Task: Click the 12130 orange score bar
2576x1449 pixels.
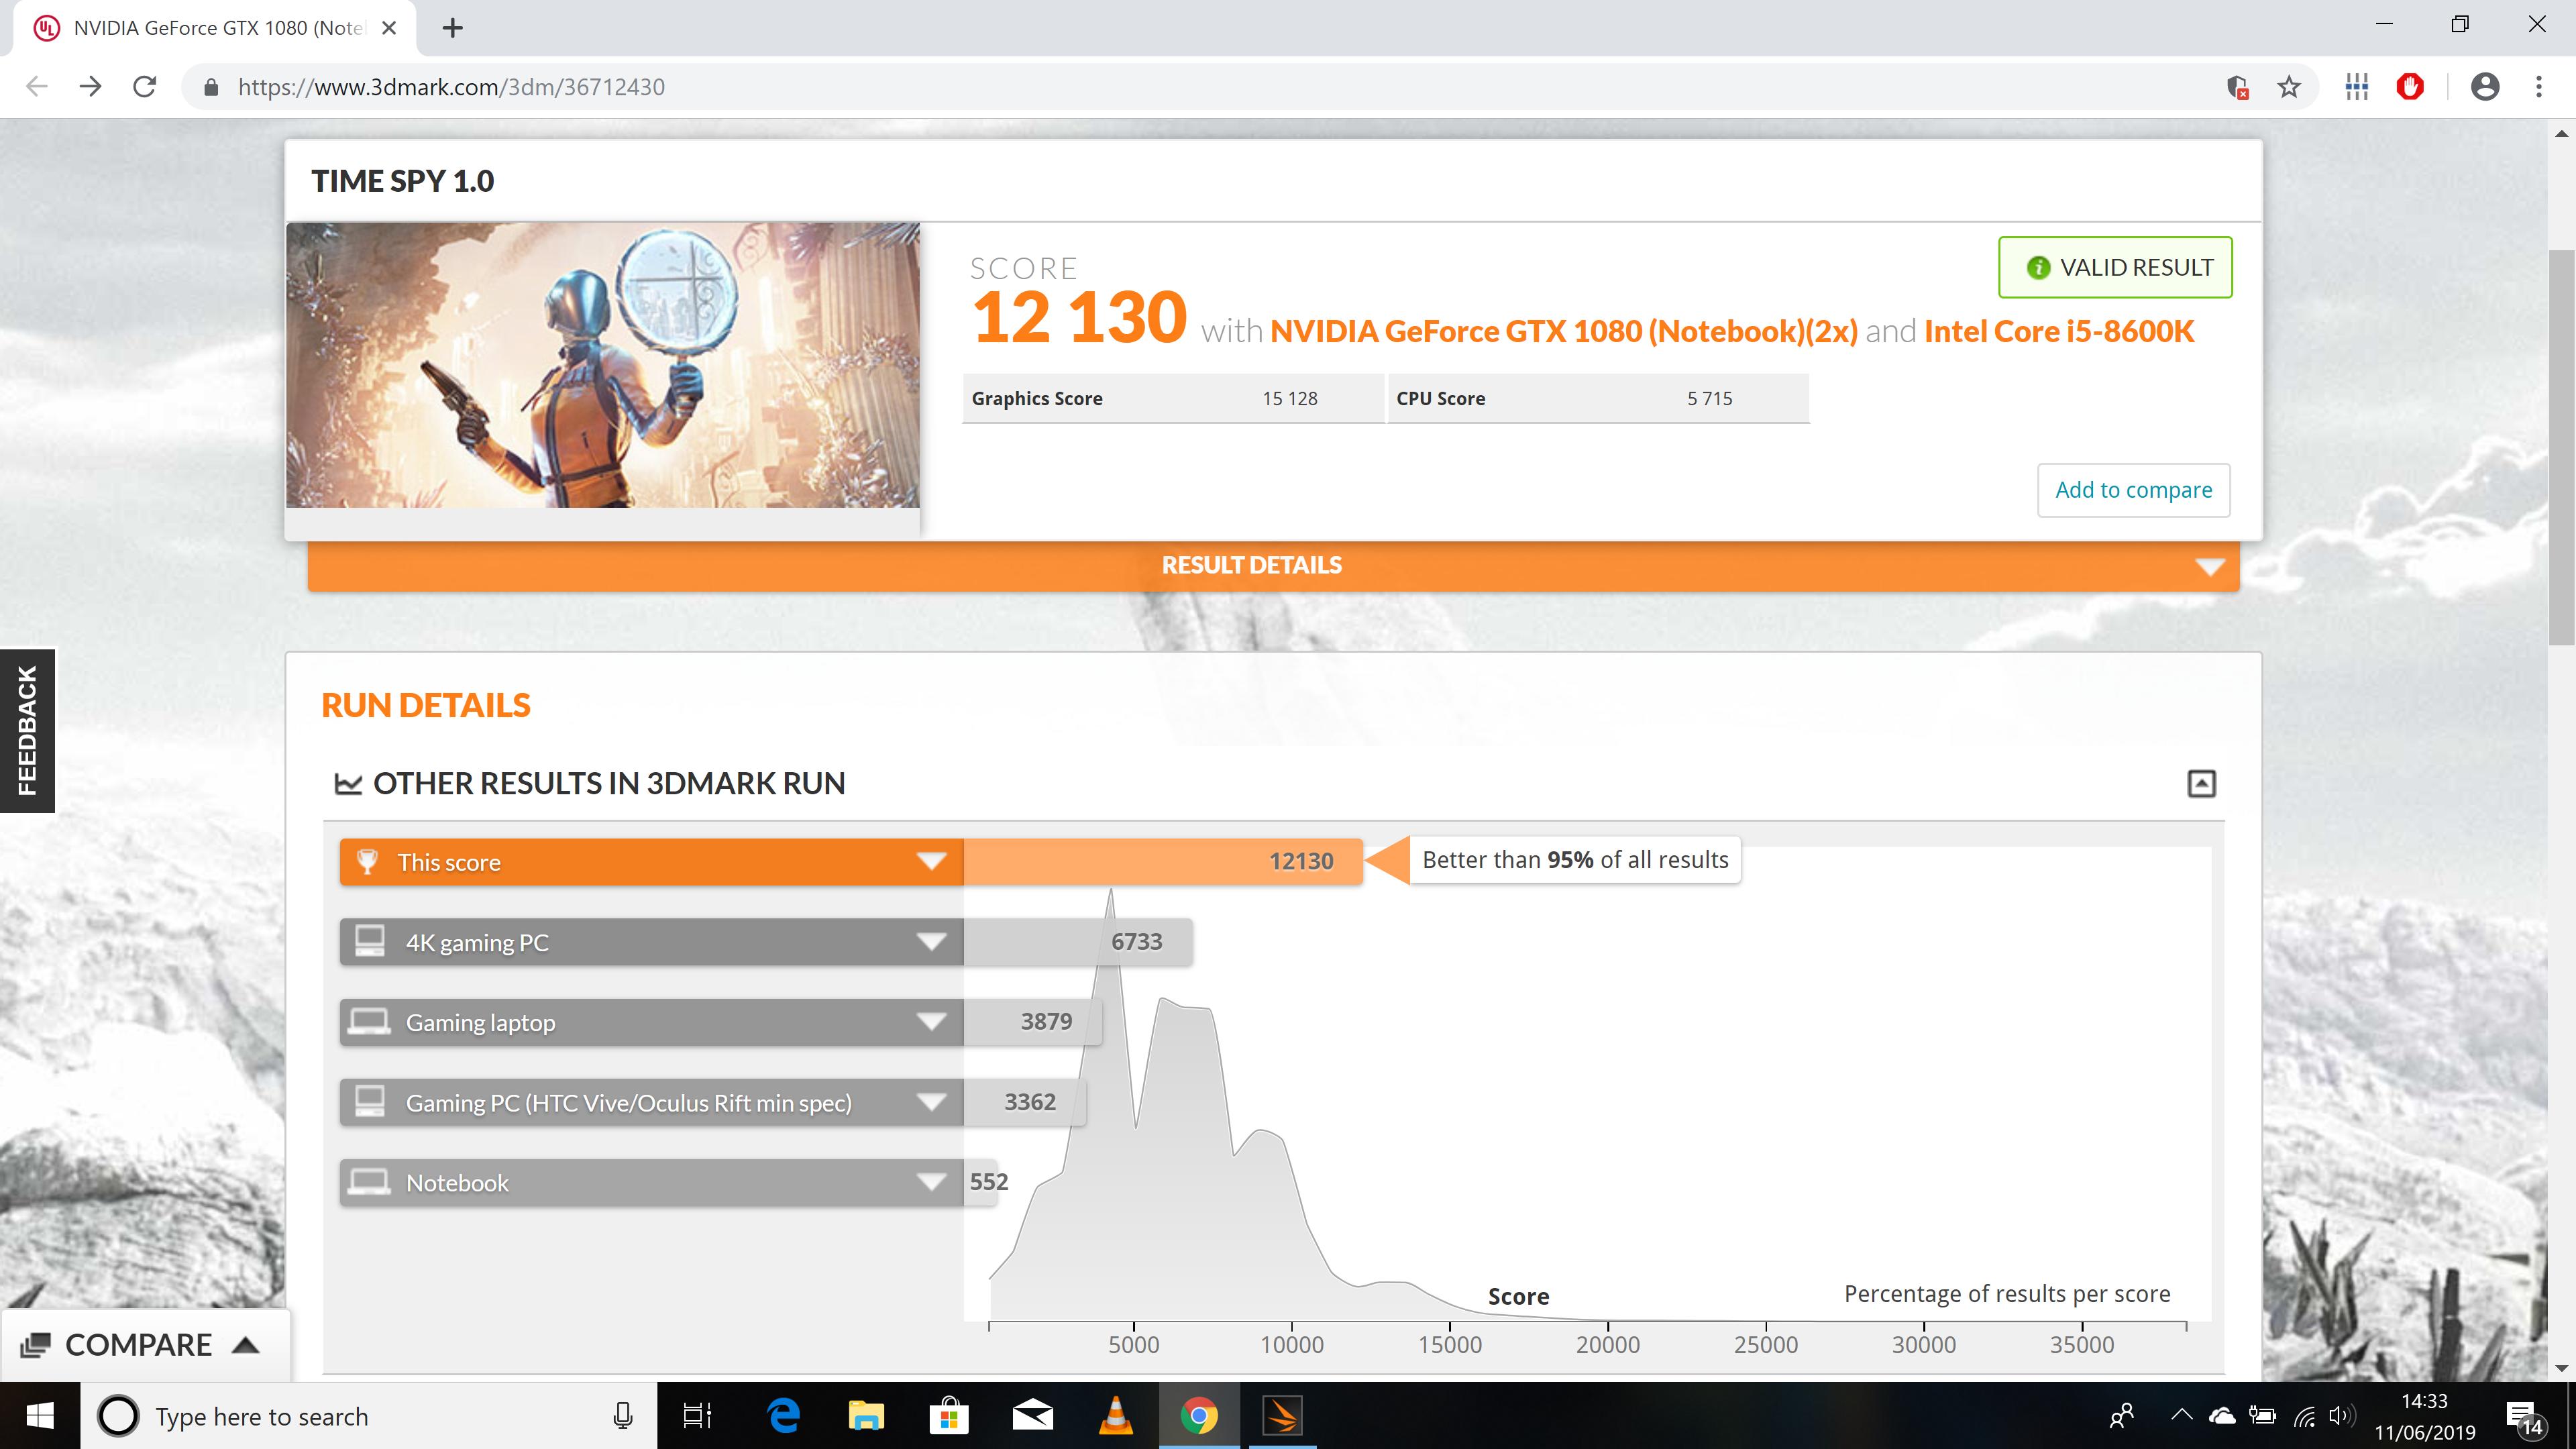Action: [x=1163, y=862]
